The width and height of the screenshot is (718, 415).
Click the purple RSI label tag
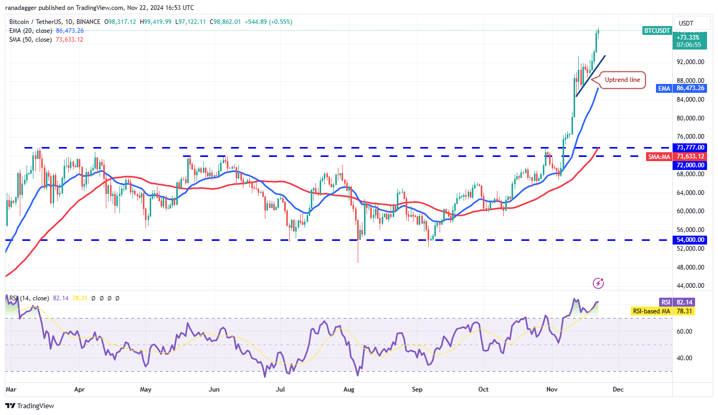click(665, 302)
